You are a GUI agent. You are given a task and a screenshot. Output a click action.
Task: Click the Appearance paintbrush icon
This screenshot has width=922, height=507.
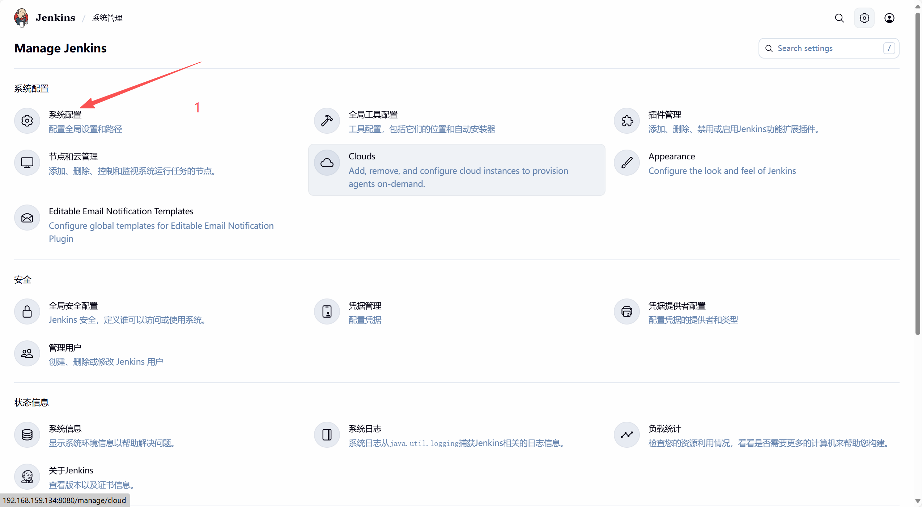[x=627, y=163]
